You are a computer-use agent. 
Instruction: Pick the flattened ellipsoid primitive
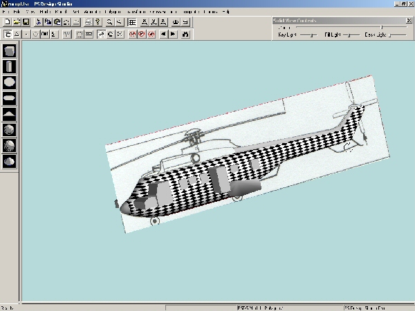tap(9, 98)
